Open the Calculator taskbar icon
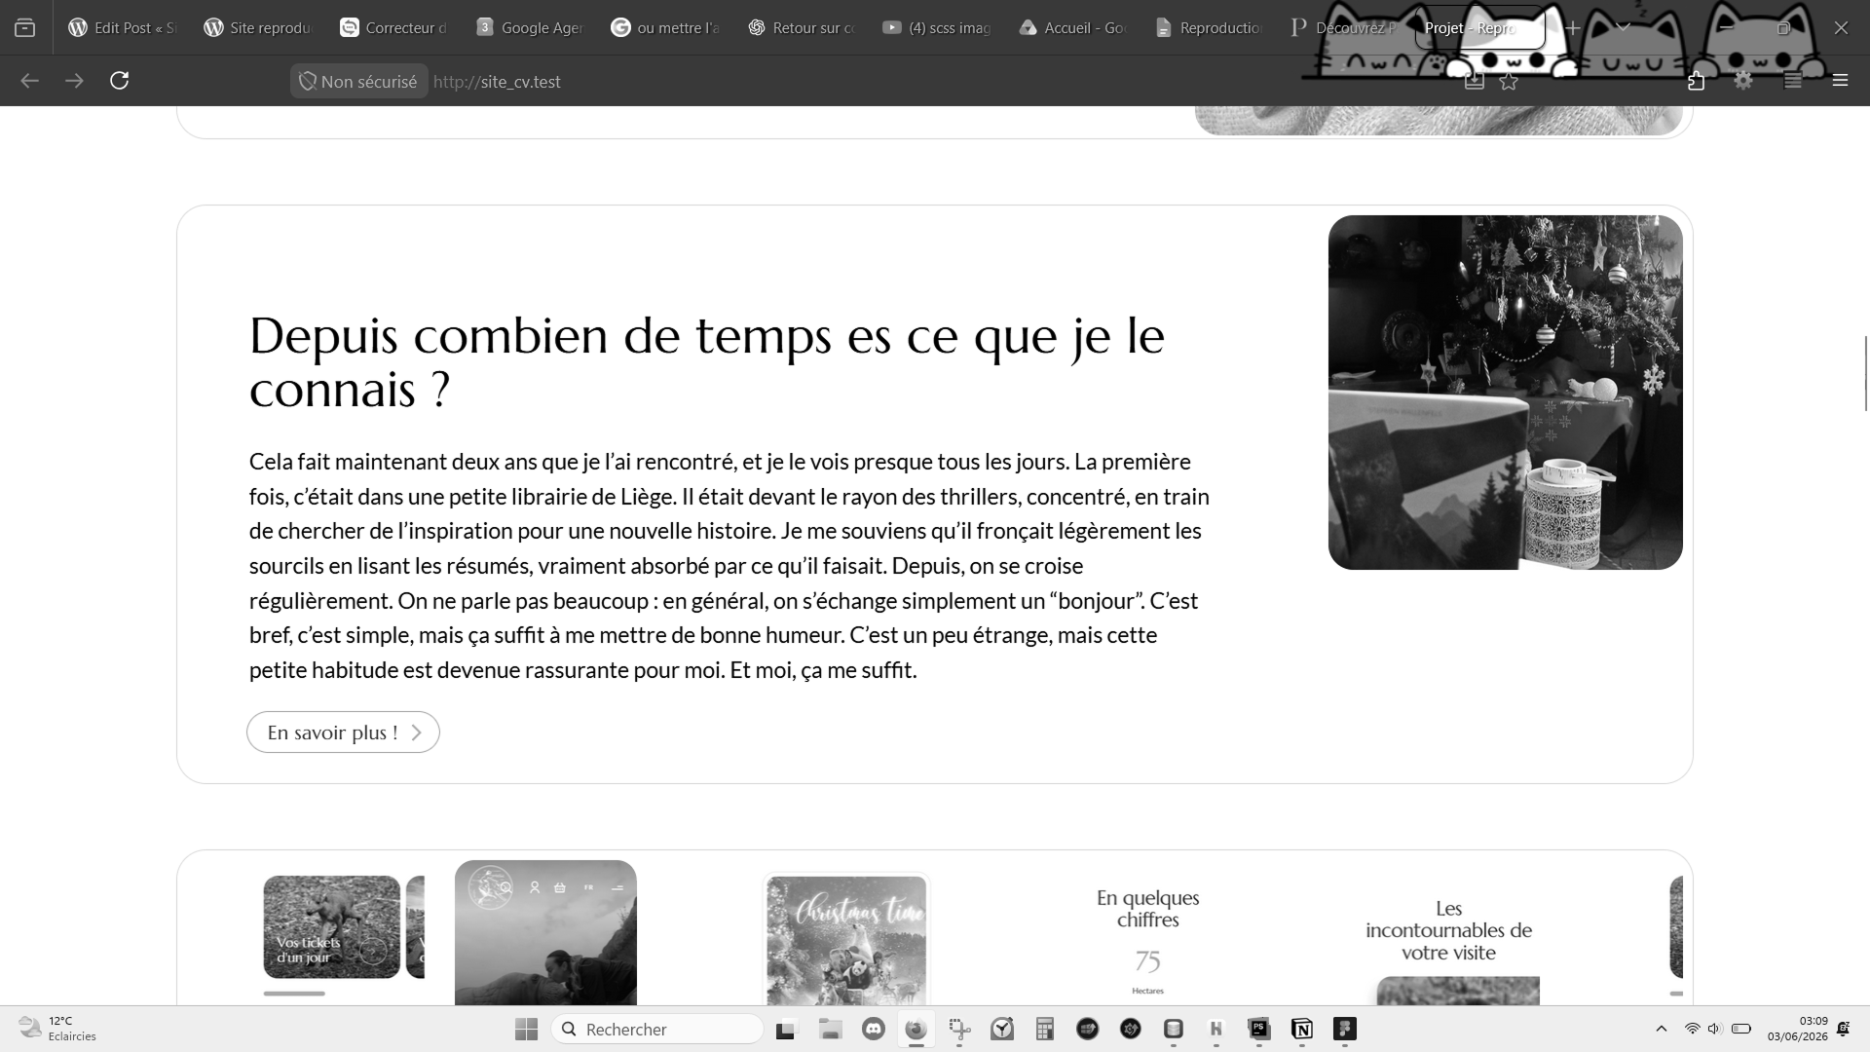Image resolution: width=1870 pixels, height=1052 pixels. [1045, 1030]
